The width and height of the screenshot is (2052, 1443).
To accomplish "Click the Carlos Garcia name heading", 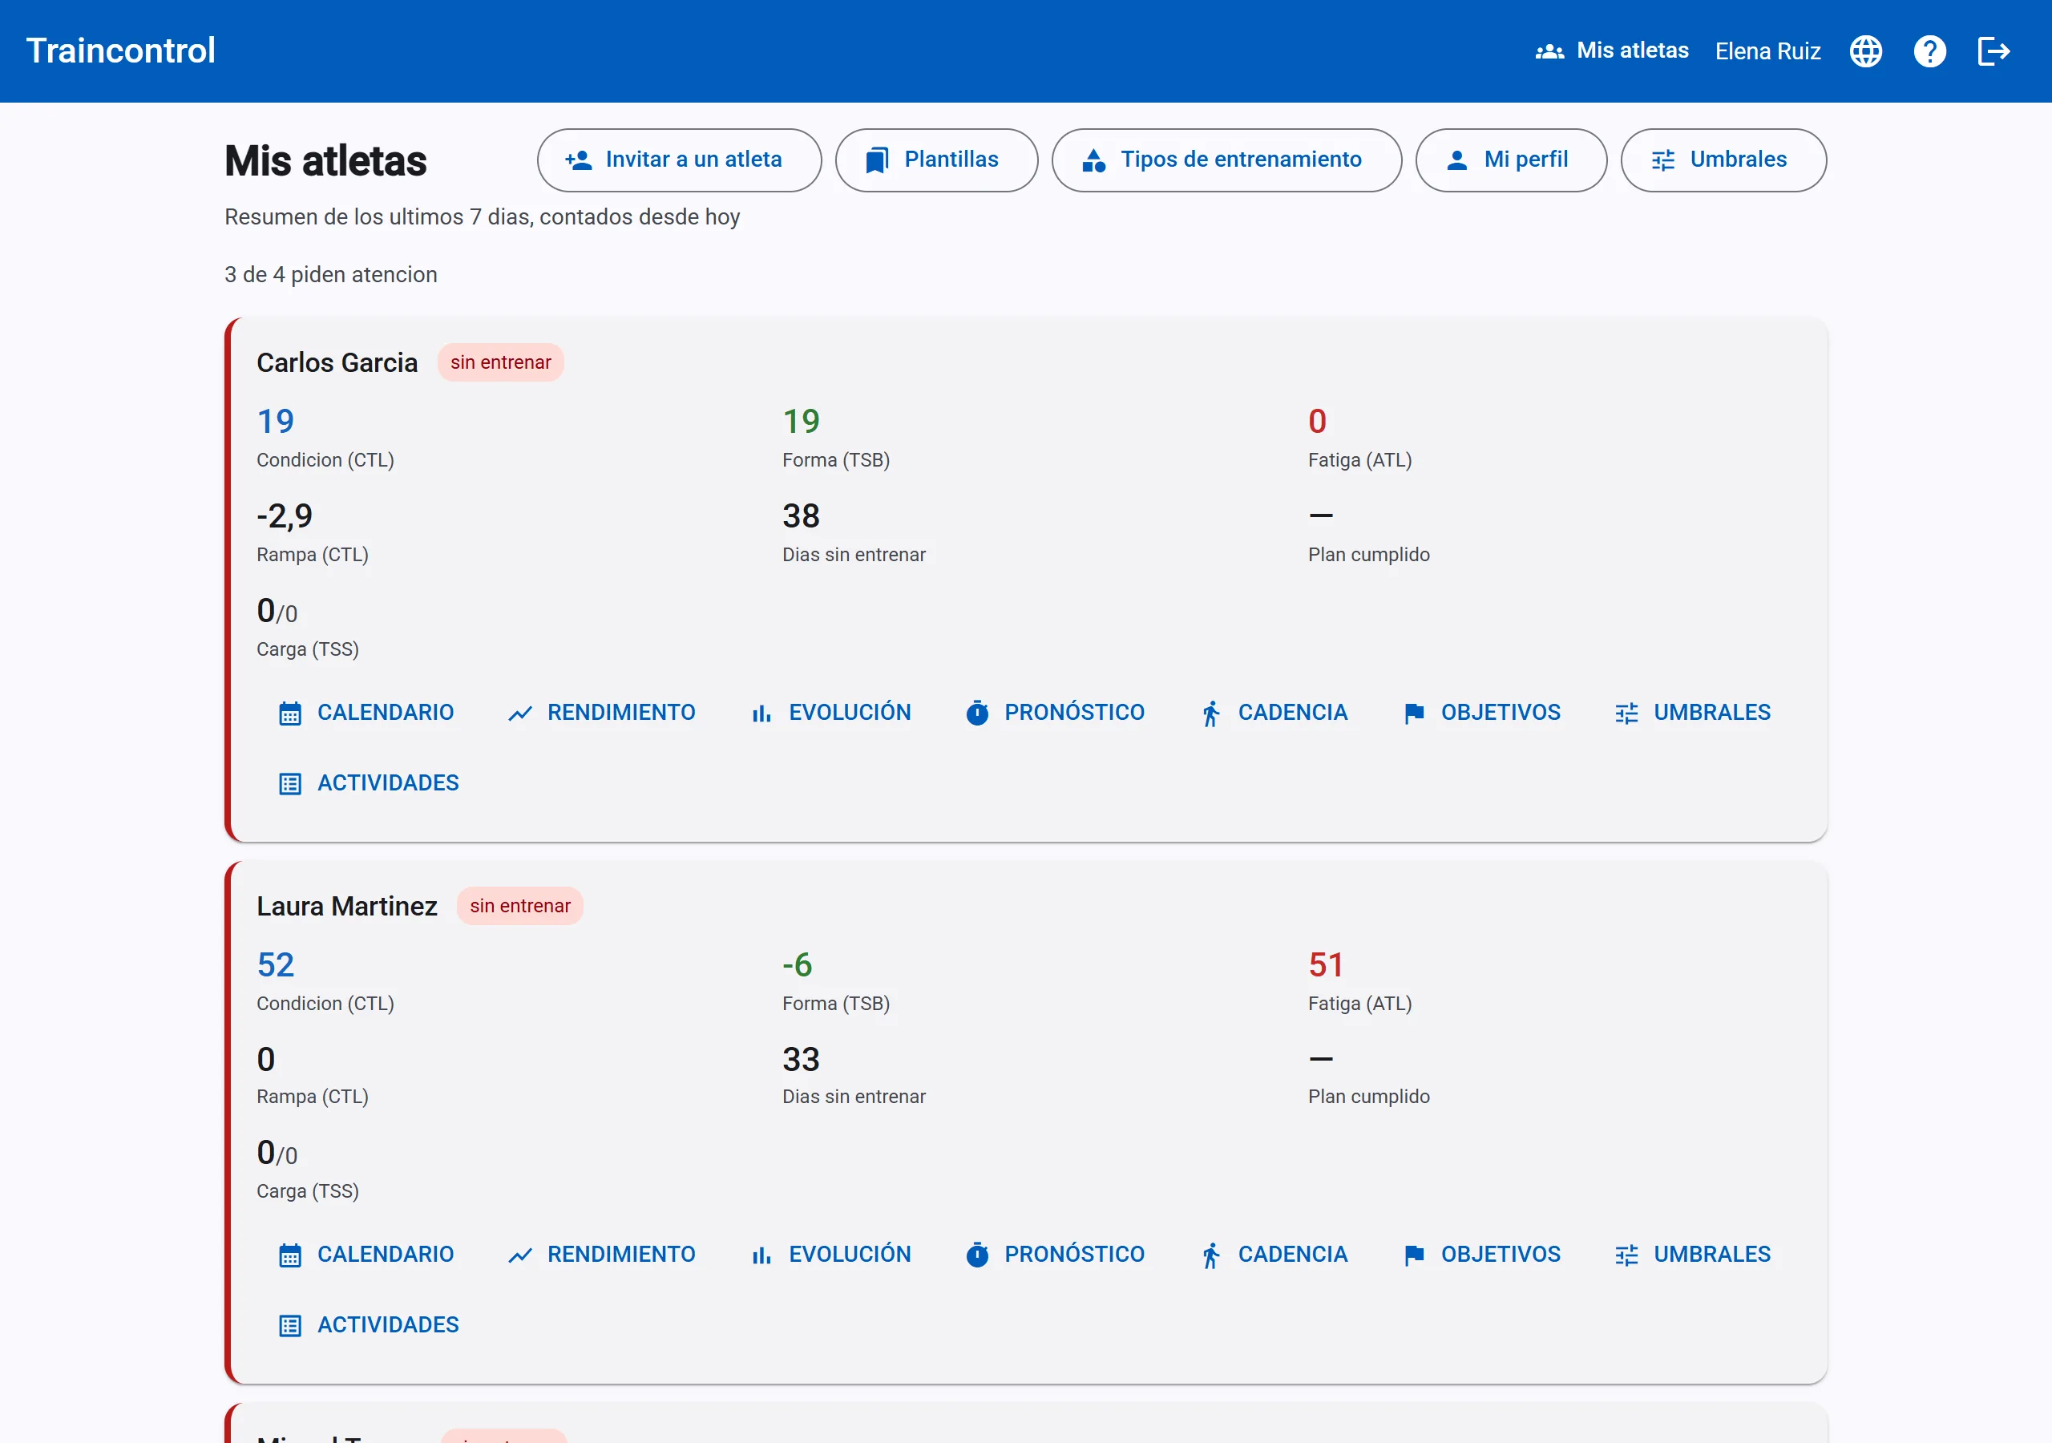I will [337, 363].
